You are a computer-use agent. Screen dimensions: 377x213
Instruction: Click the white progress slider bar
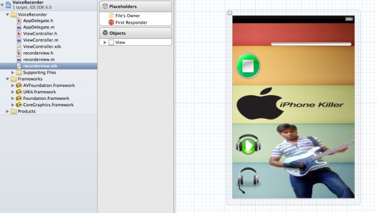(x=311, y=44)
